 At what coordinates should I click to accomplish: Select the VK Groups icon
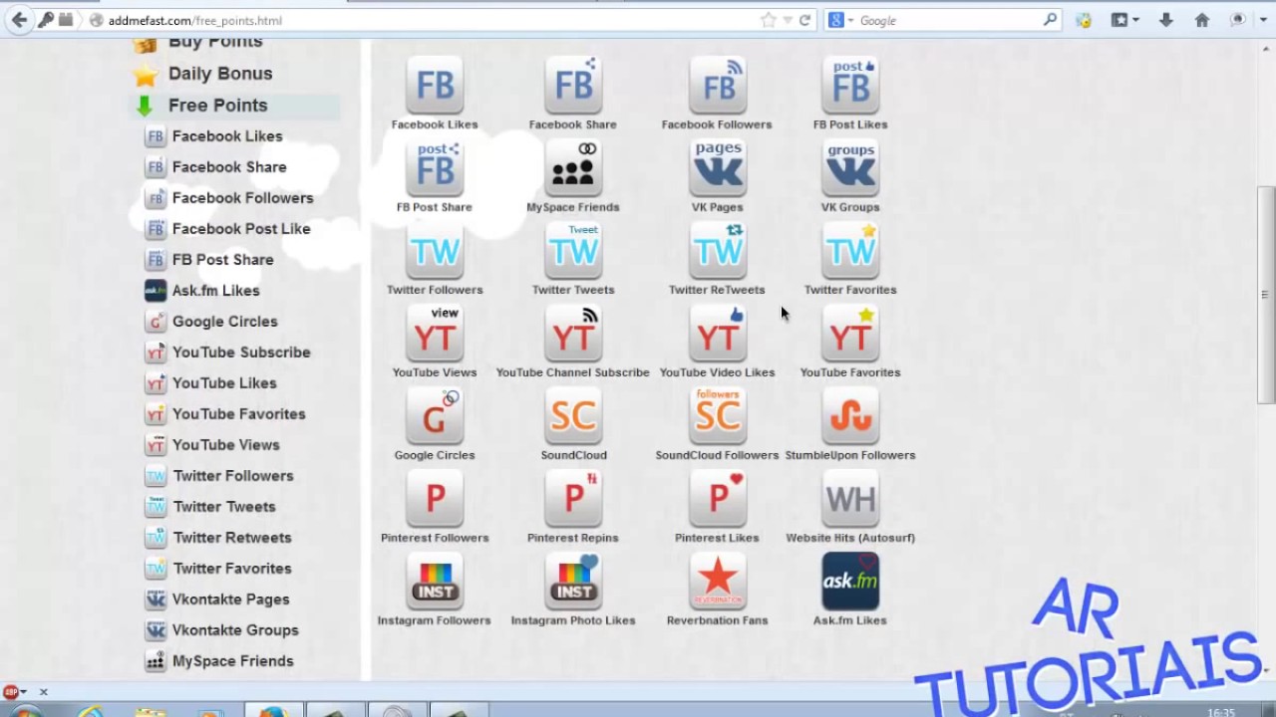tap(850, 168)
